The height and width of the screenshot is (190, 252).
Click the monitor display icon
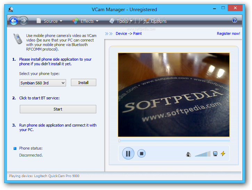coord(215,154)
